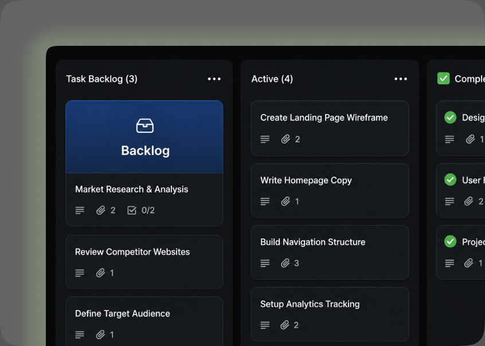The image size is (485, 346).
Task: Open the Create Landing Page Wireframe card
Action: tap(330, 128)
